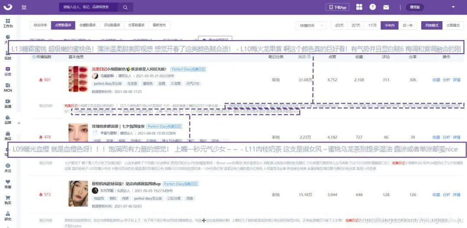Toggle the menu collapse icon beside the logo

tap(24, 7)
